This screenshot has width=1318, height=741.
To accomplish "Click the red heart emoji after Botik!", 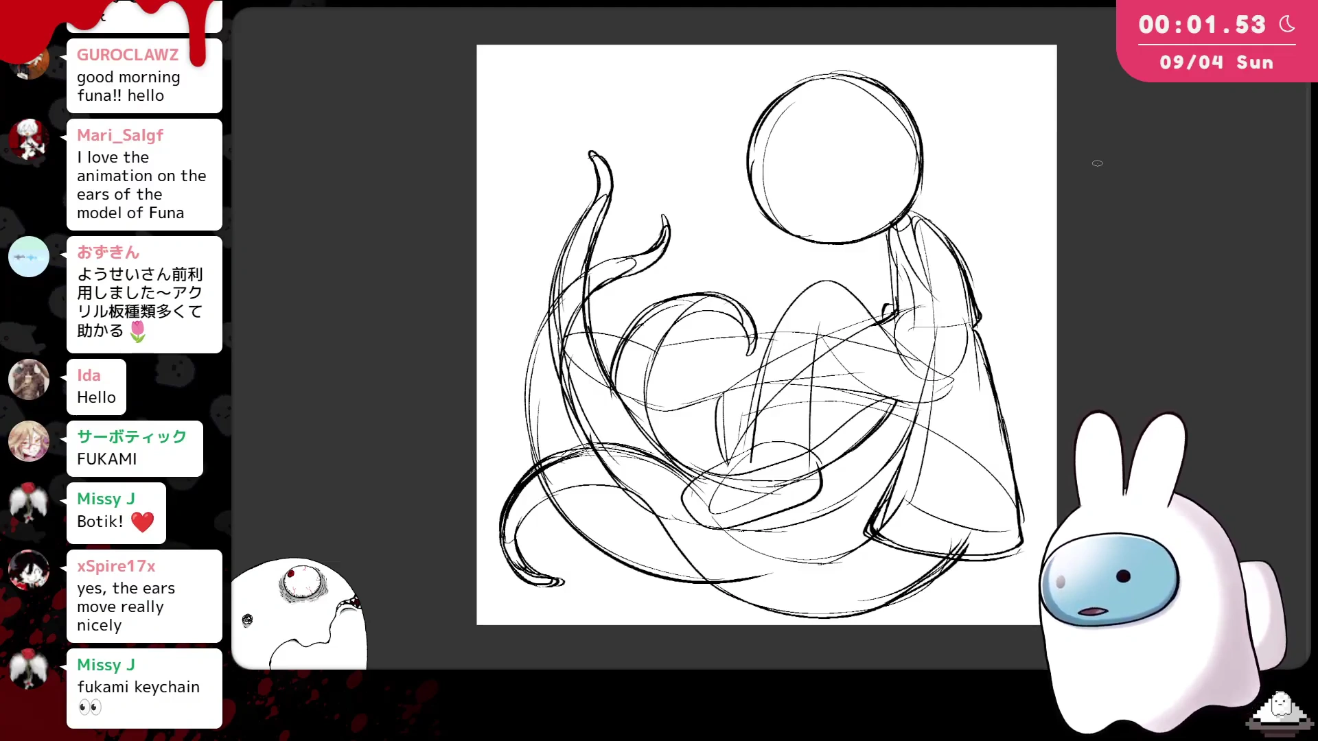I will pyautogui.click(x=142, y=522).
